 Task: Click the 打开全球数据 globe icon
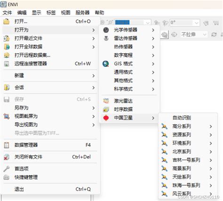7,47
